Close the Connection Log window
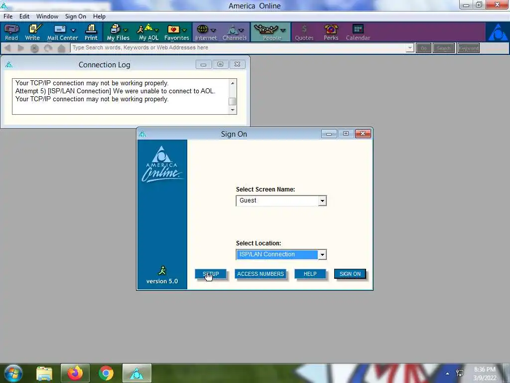Viewport: 510px width, 383px height. coord(238,64)
